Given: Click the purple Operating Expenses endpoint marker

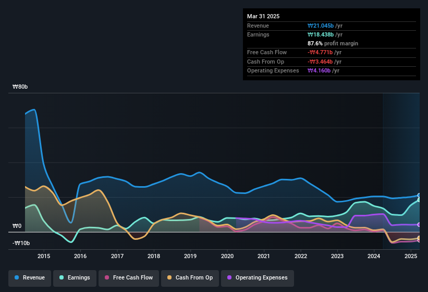Looking at the screenshot, I should tap(419, 225).
